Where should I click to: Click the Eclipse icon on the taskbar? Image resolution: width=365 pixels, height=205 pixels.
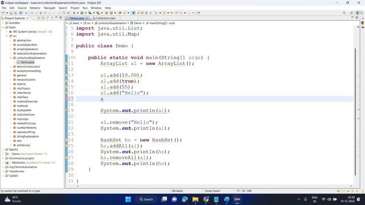point(237,199)
